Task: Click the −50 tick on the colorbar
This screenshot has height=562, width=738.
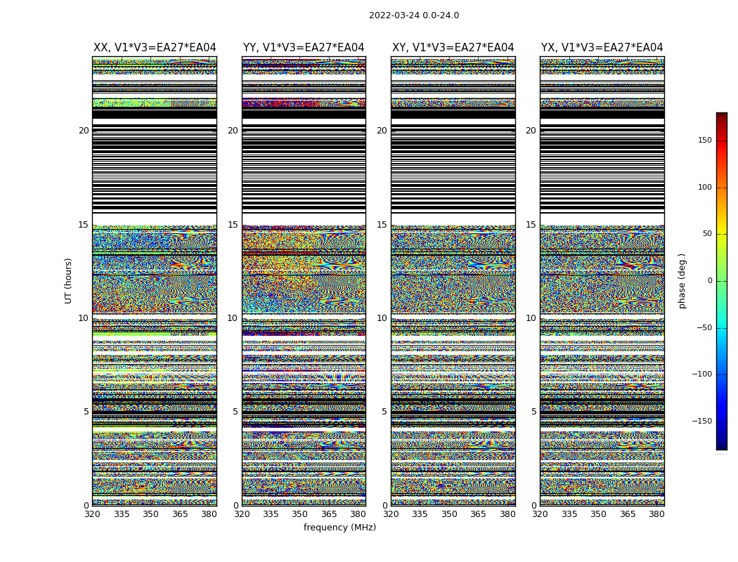Action: [704, 328]
